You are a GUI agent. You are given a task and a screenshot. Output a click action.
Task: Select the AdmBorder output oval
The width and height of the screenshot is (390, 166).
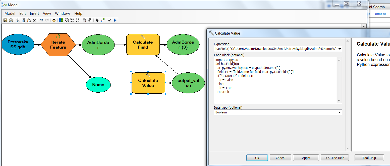[x=98, y=45]
